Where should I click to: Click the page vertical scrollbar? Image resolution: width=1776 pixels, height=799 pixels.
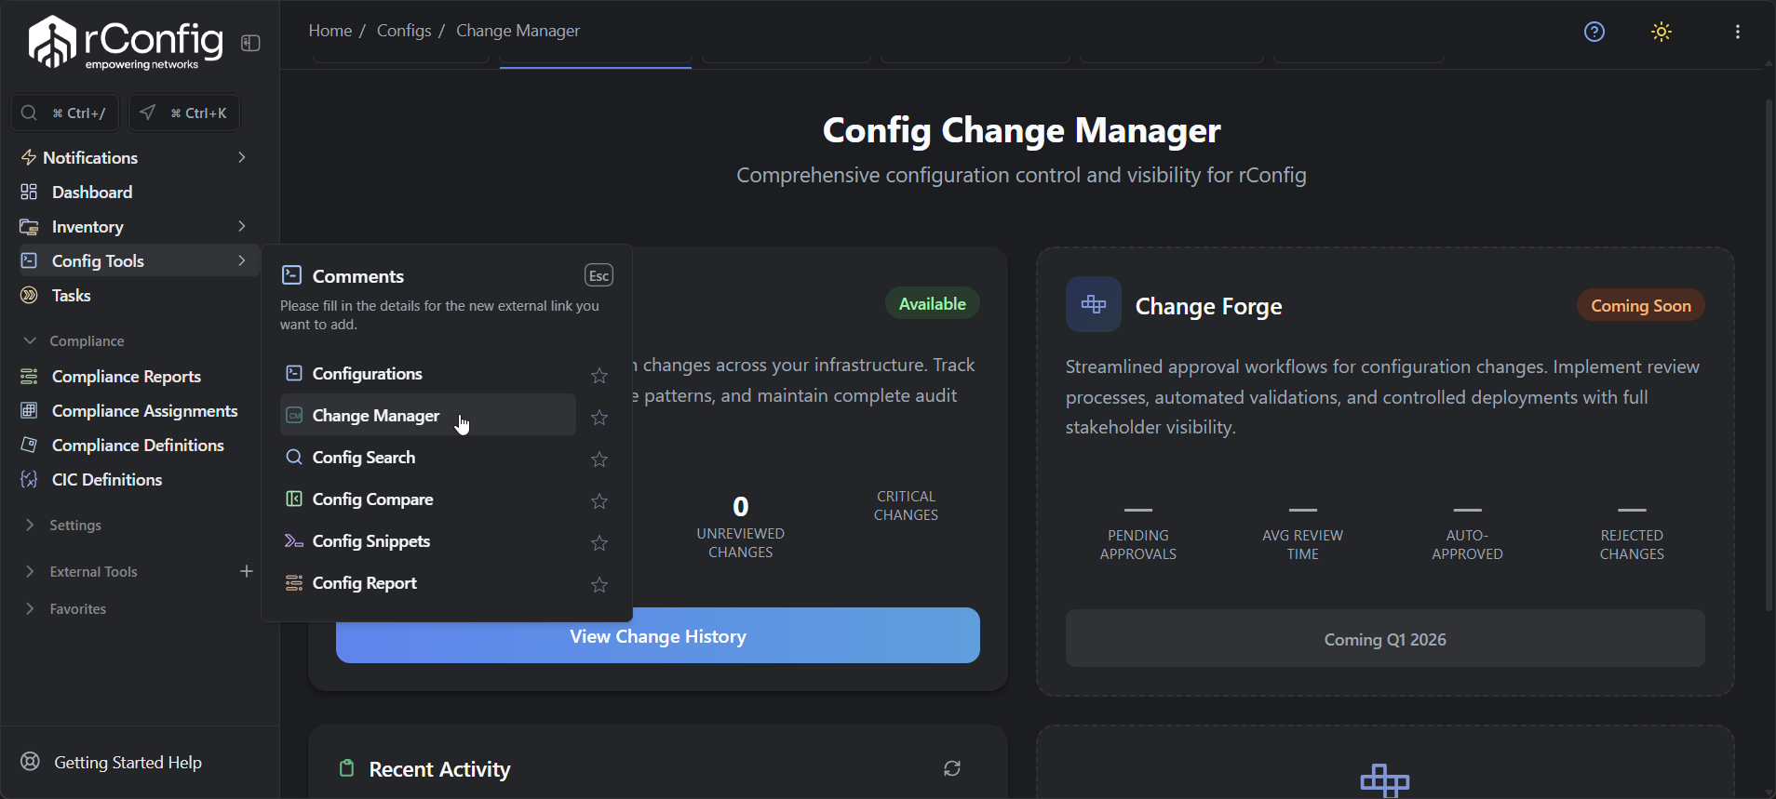pyautogui.click(x=1769, y=354)
